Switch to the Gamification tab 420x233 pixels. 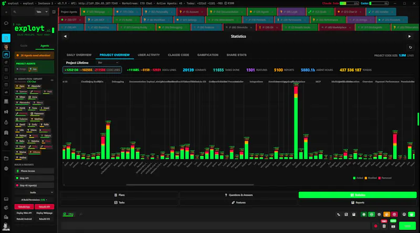[x=208, y=55]
